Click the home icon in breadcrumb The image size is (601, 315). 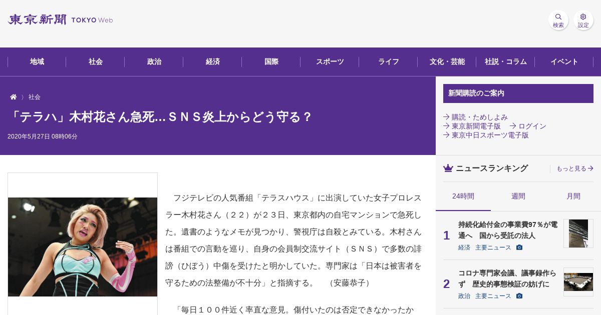(14, 97)
